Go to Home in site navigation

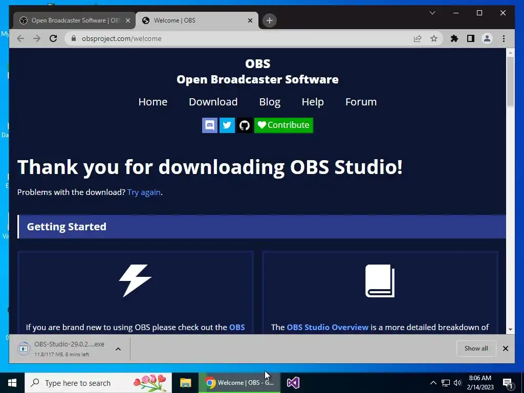click(152, 102)
